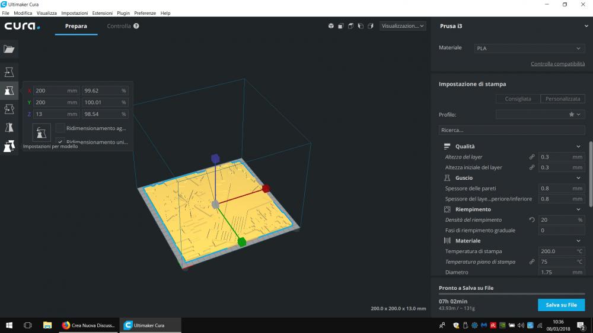Reset infill density with revert arrow
Viewport: 593px width, 333px height.
532,220
